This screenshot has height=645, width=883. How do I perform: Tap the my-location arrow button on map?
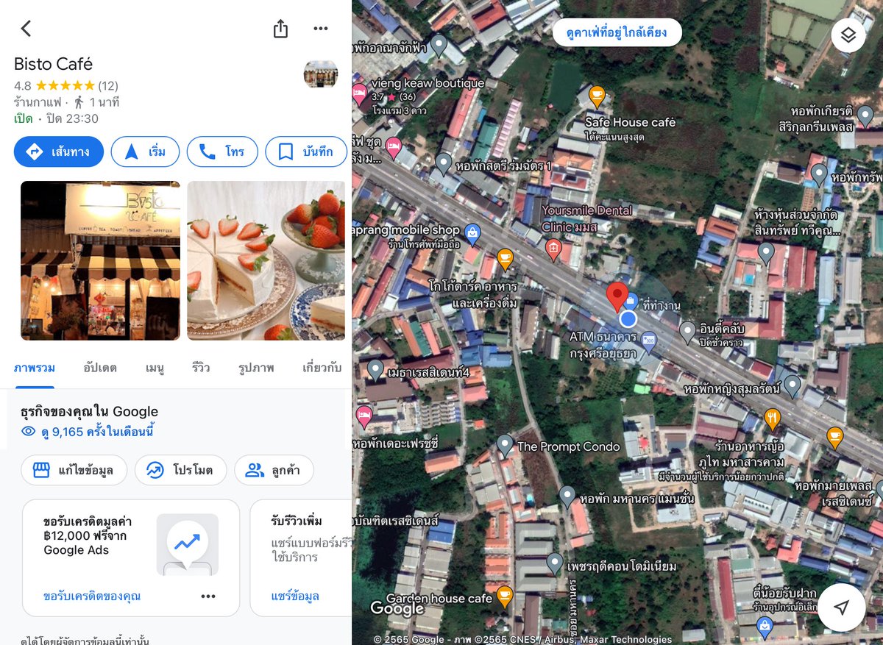click(842, 607)
